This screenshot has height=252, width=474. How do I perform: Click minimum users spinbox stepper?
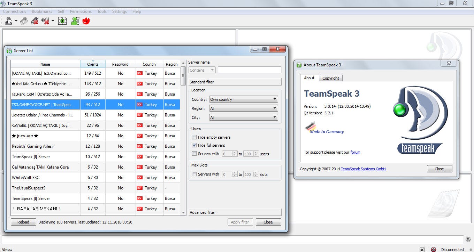pos(235,154)
